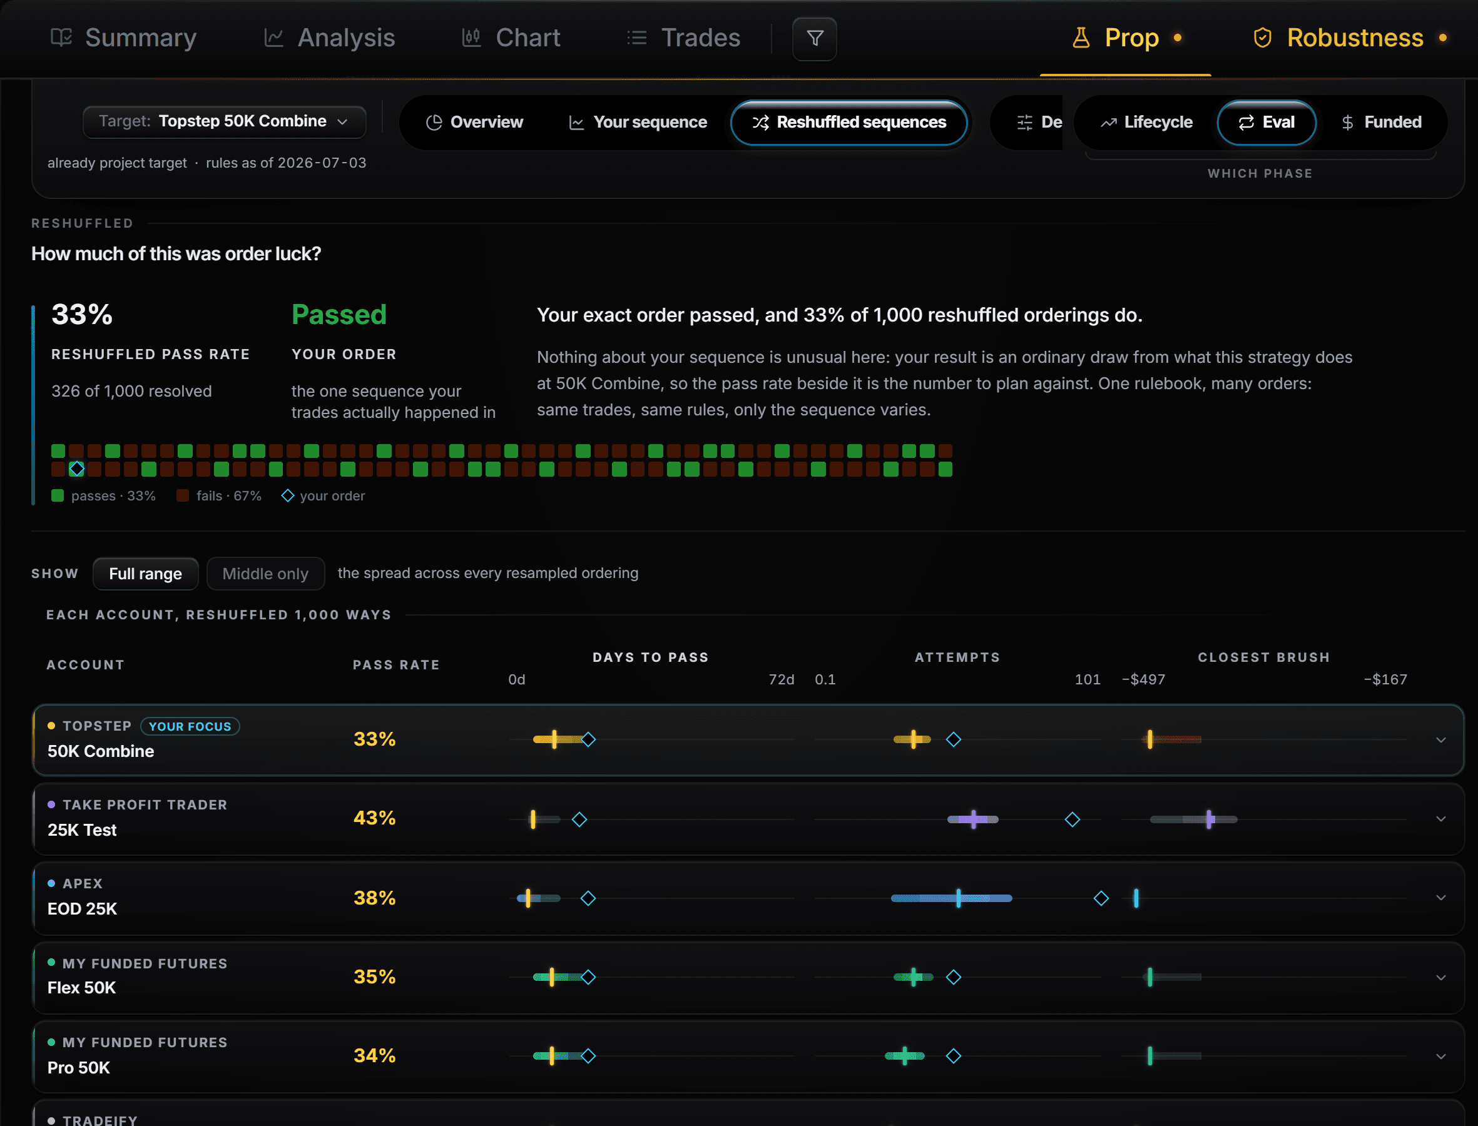
Task: Click the Summary book icon
Action: pyautogui.click(x=62, y=38)
